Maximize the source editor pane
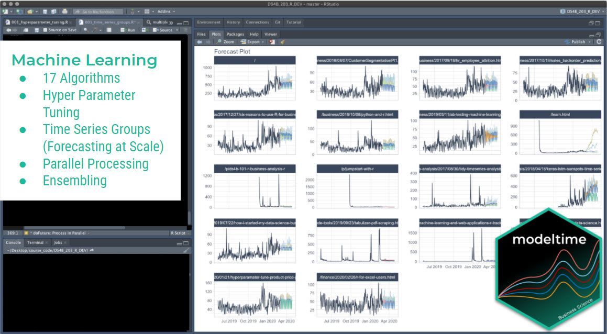The image size is (607, 334). (186, 23)
